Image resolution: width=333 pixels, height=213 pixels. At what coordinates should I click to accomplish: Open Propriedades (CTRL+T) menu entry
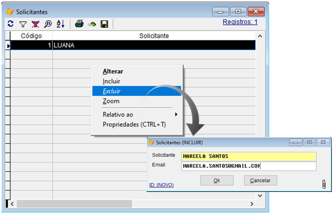(x=134, y=124)
